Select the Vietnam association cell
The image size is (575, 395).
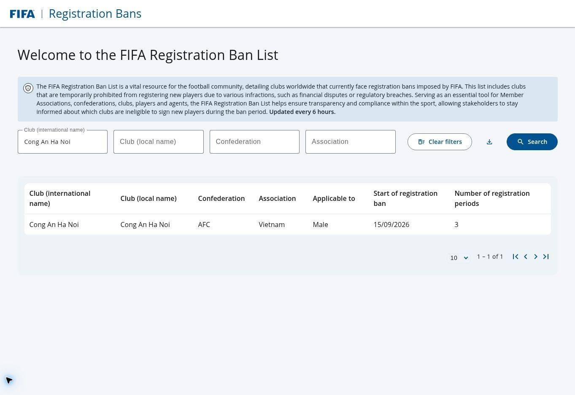[x=272, y=225]
